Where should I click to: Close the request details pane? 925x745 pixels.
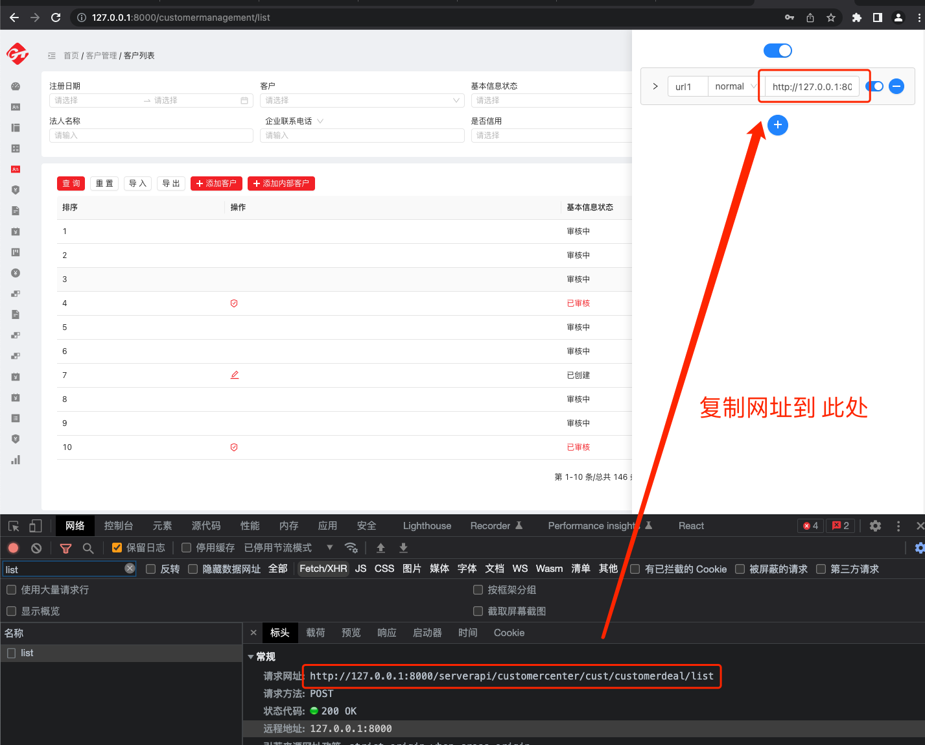click(253, 633)
